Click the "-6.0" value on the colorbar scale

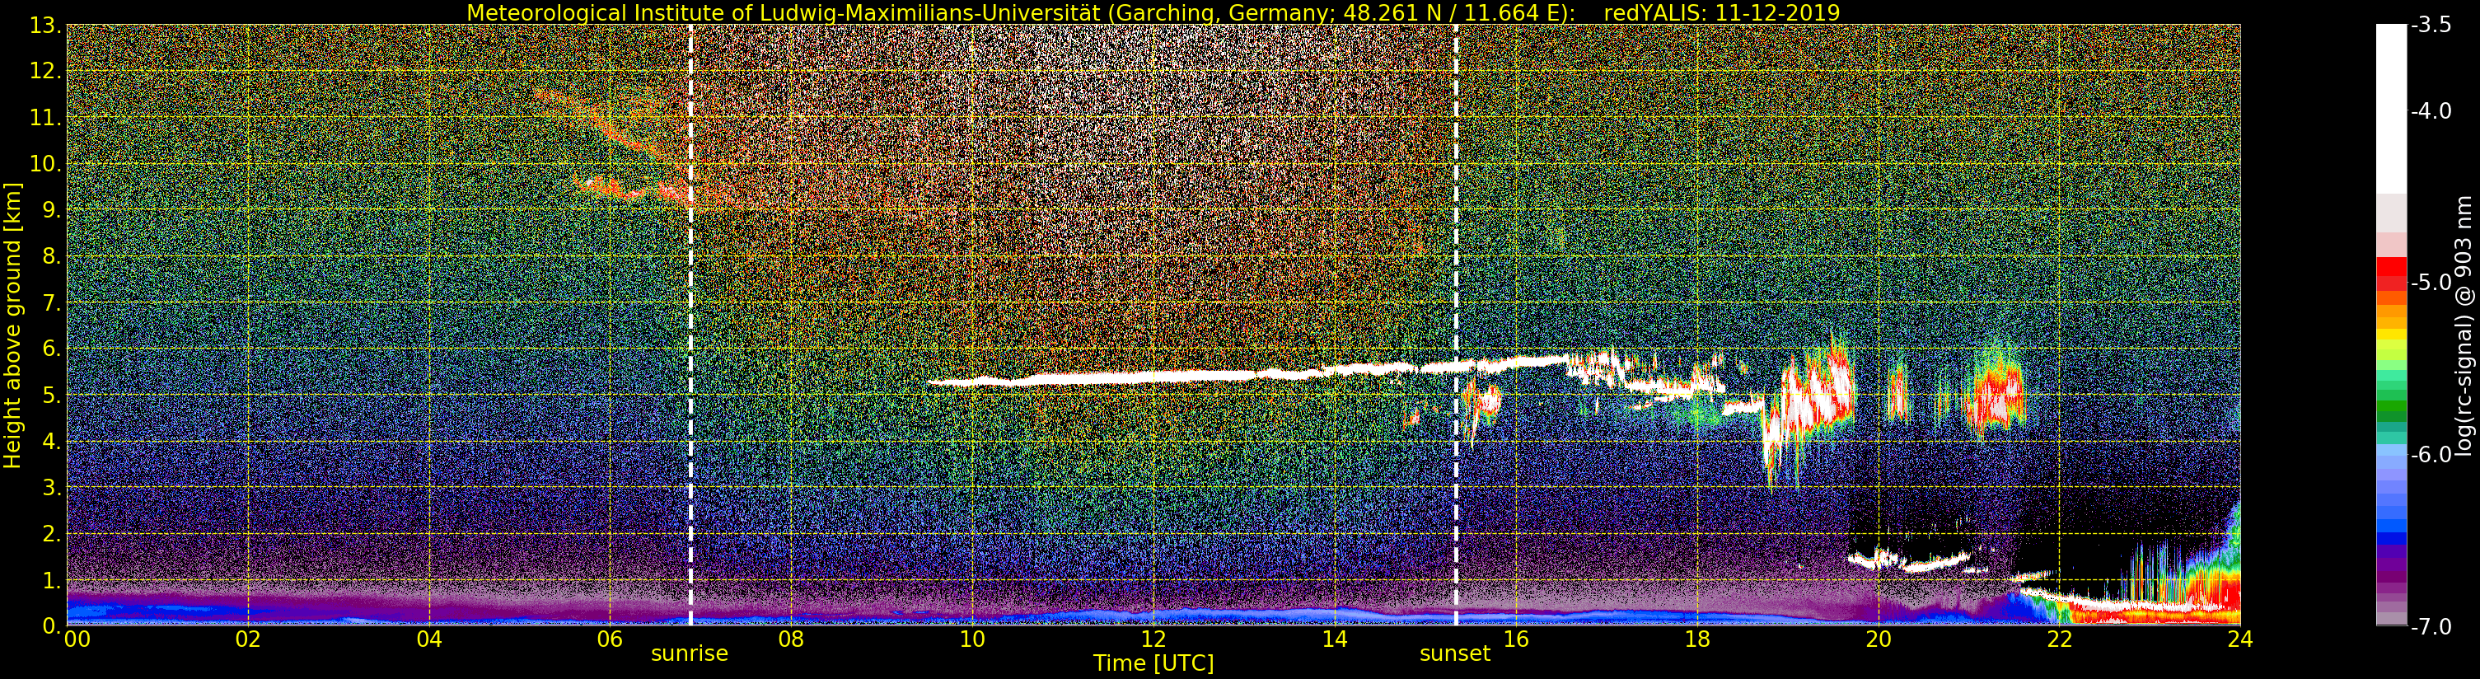pos(2431,455)
